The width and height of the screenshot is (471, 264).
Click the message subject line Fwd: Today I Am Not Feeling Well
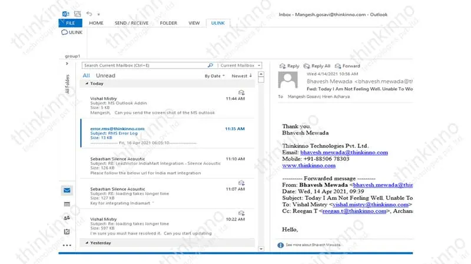(x=360, y=89)
